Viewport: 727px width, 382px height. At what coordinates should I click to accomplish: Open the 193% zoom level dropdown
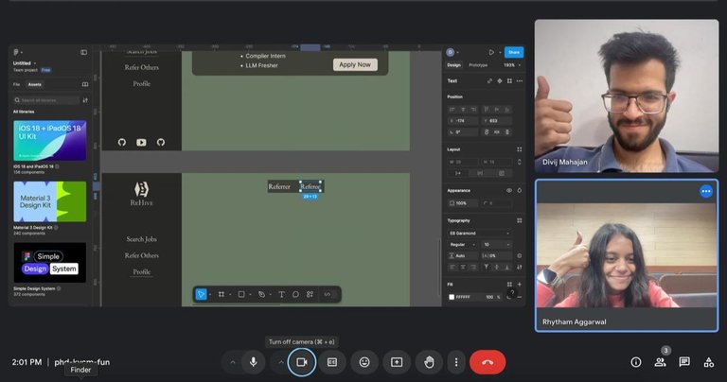coord(512,65)
